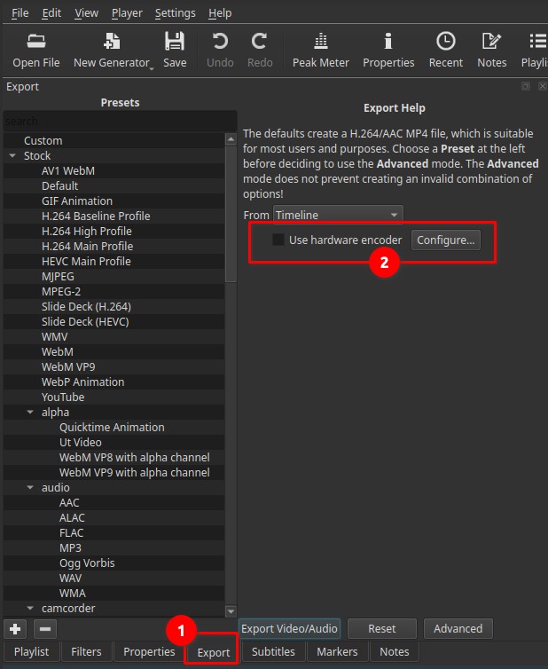This screenshot has width=548, height=669.
Task: Open the New Generator toolbar icon
Action: coord(112,41)
